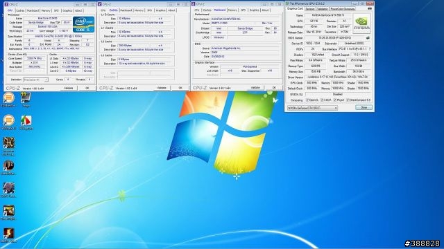Open About tab in the CPU-Z Mainboard window
The width and height of the screenshot is (444, 249).
click(x=265, y=10)
